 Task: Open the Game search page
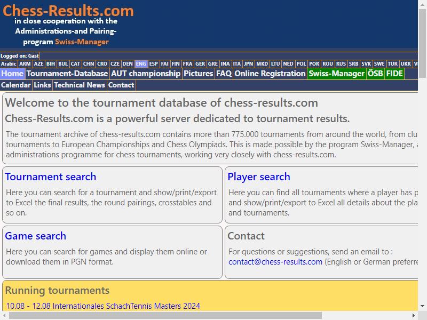36,236
